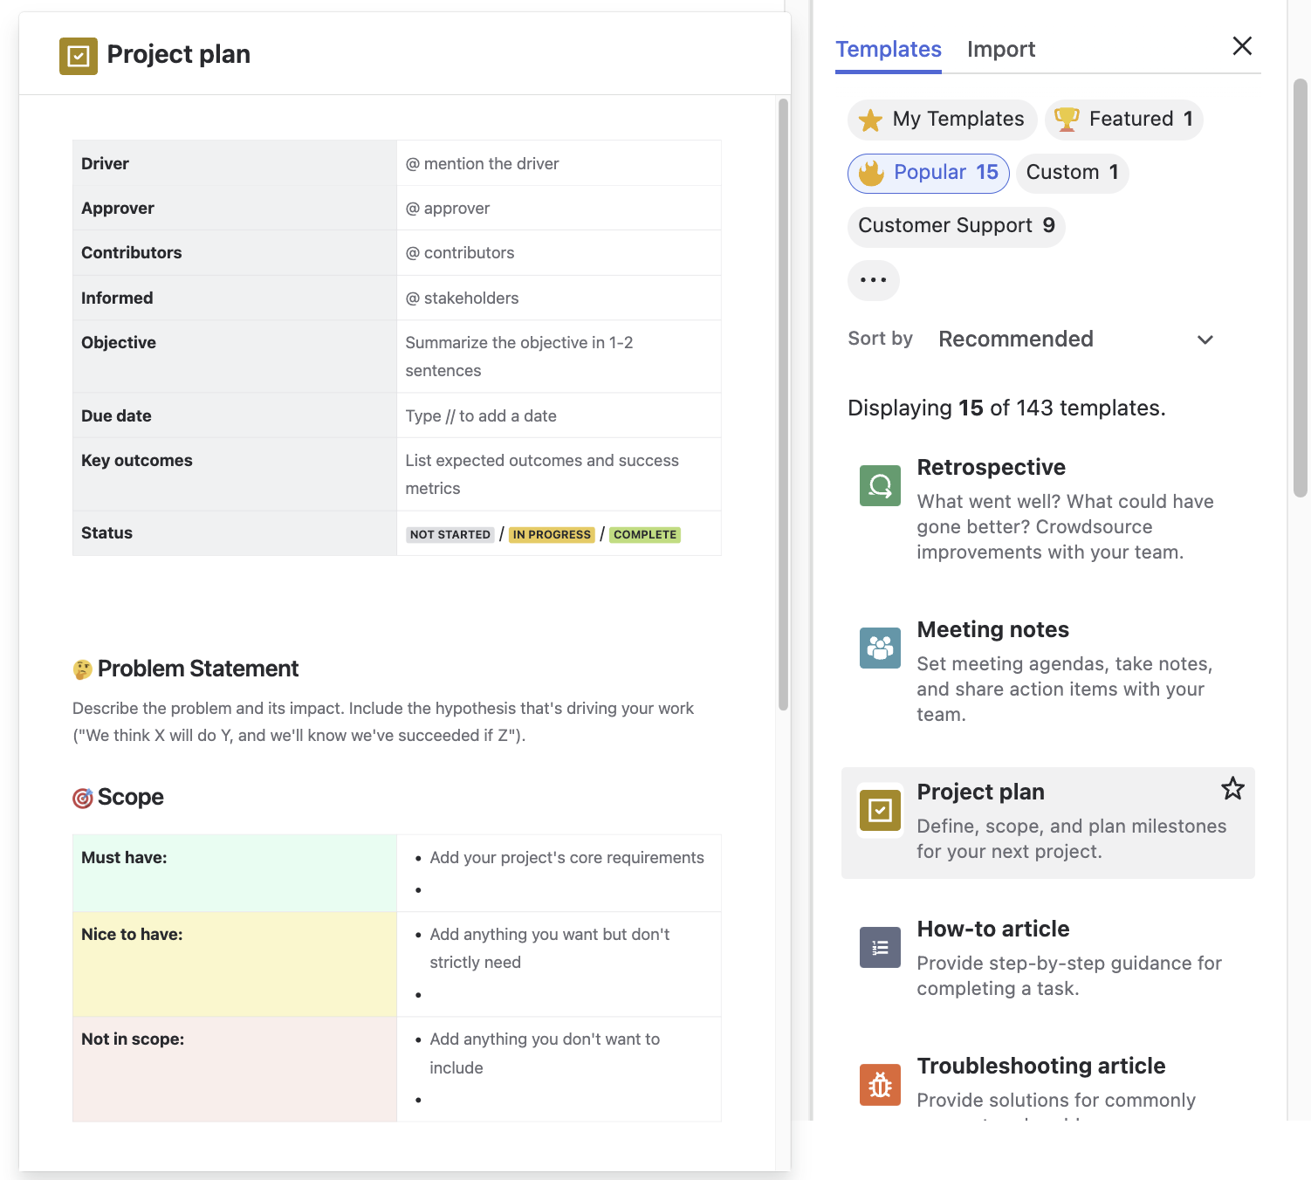Click the 'Must have:' scope cell
This screenshot has width=1311, height=1180.
click(x=235, y=874)
